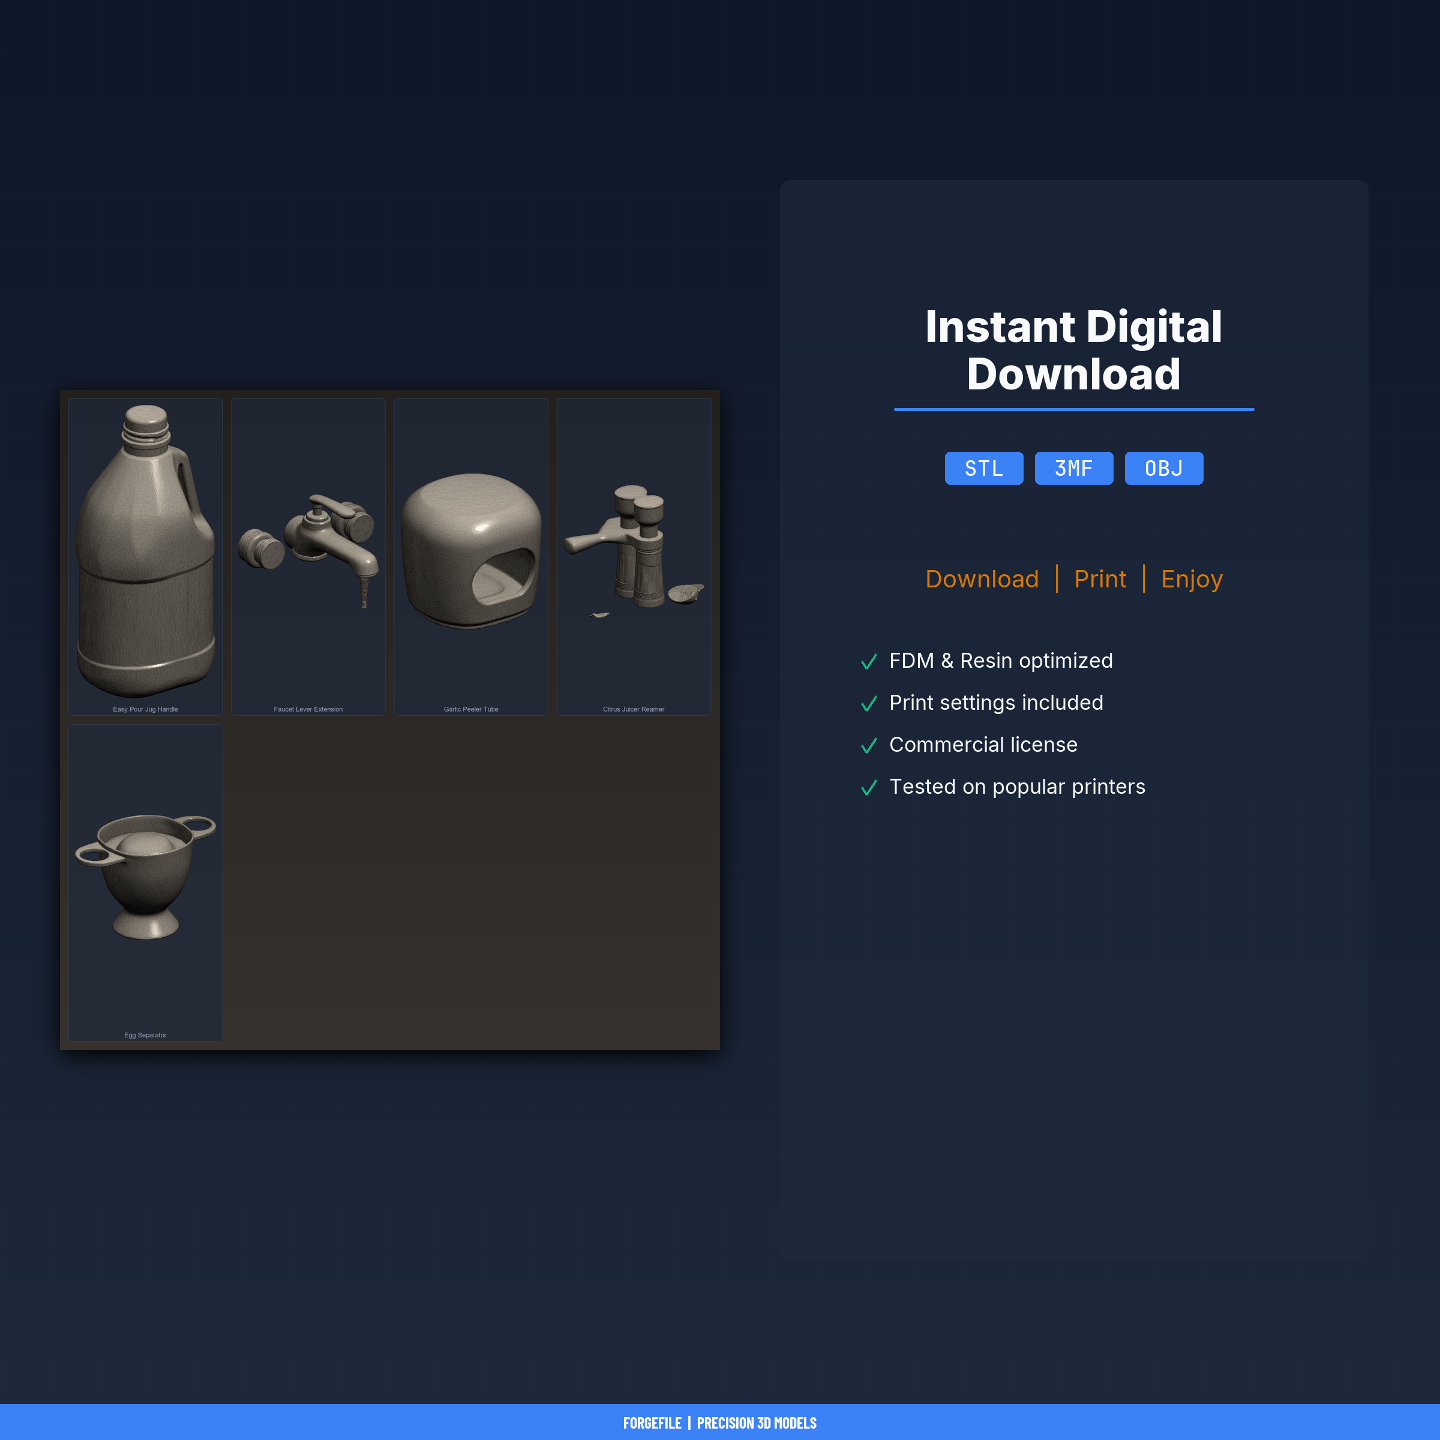
Task: Click the checkmark beside Tested on popular printers
Action: point(868,787)
